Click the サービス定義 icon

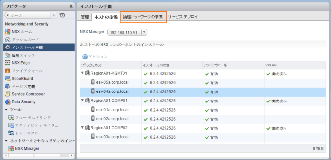(x=8, y=86)
